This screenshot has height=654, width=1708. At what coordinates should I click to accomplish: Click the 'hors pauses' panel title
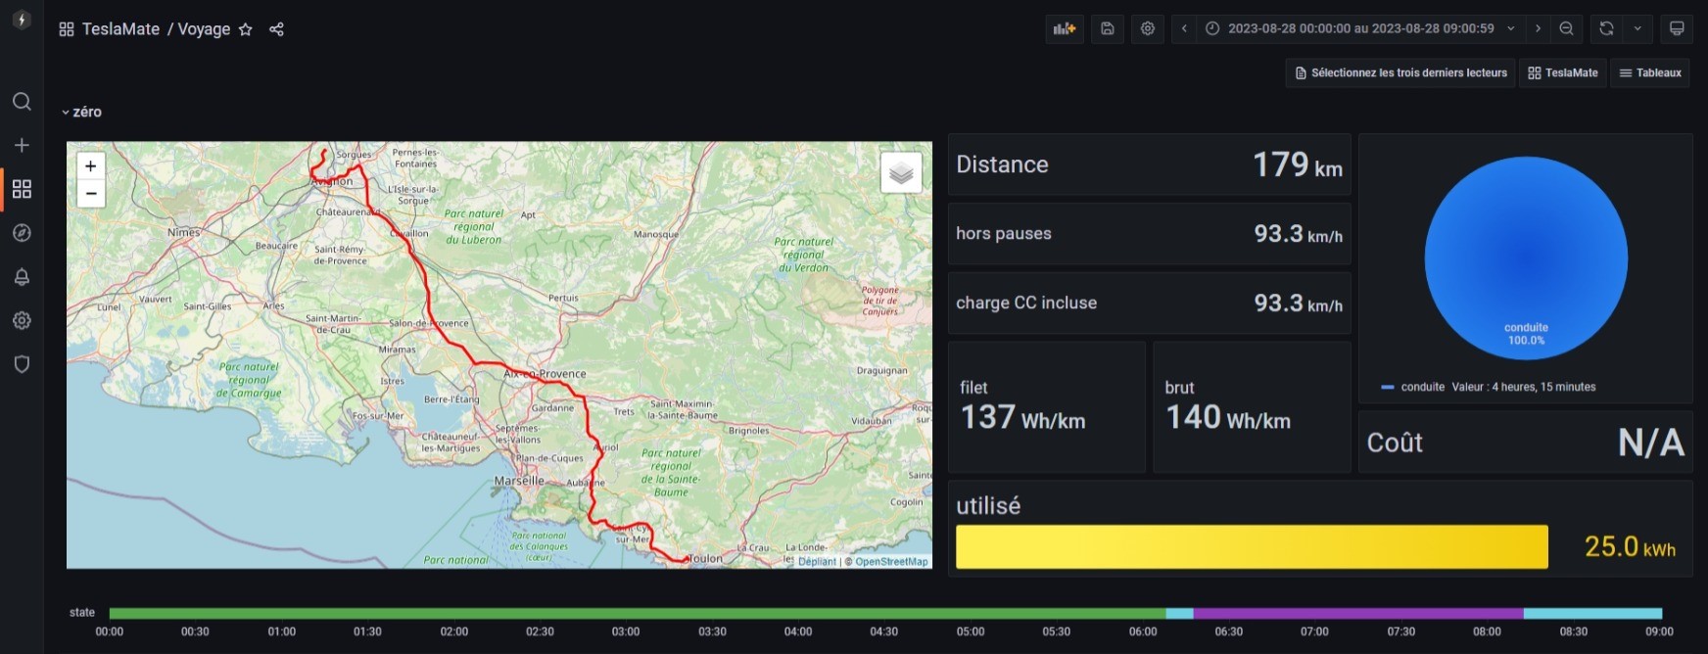tap(1004, 234)
